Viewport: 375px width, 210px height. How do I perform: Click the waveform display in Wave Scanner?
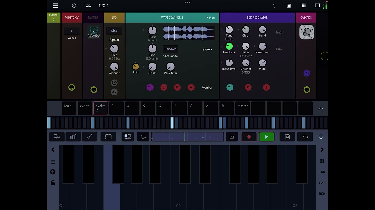189,33
